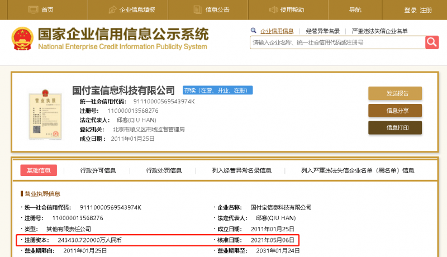Focus the enterprise name search input field
The height and width of the screenshot is (257, 447).
pyautogui.click(x=337, y=42)
